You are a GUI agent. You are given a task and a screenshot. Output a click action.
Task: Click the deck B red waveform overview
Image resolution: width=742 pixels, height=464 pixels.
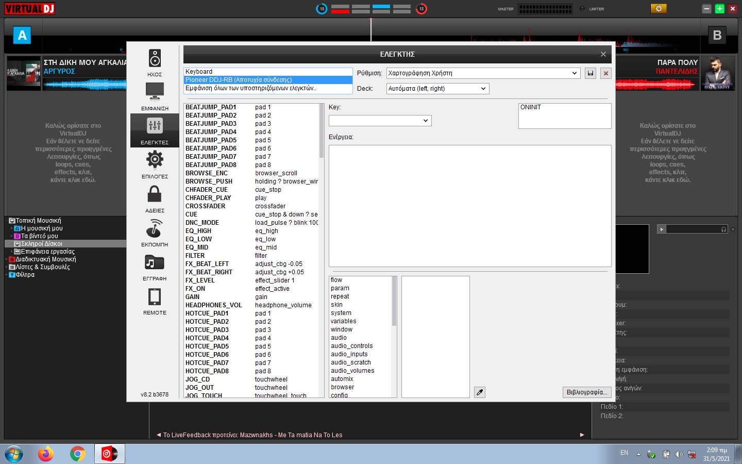[656, 84]
